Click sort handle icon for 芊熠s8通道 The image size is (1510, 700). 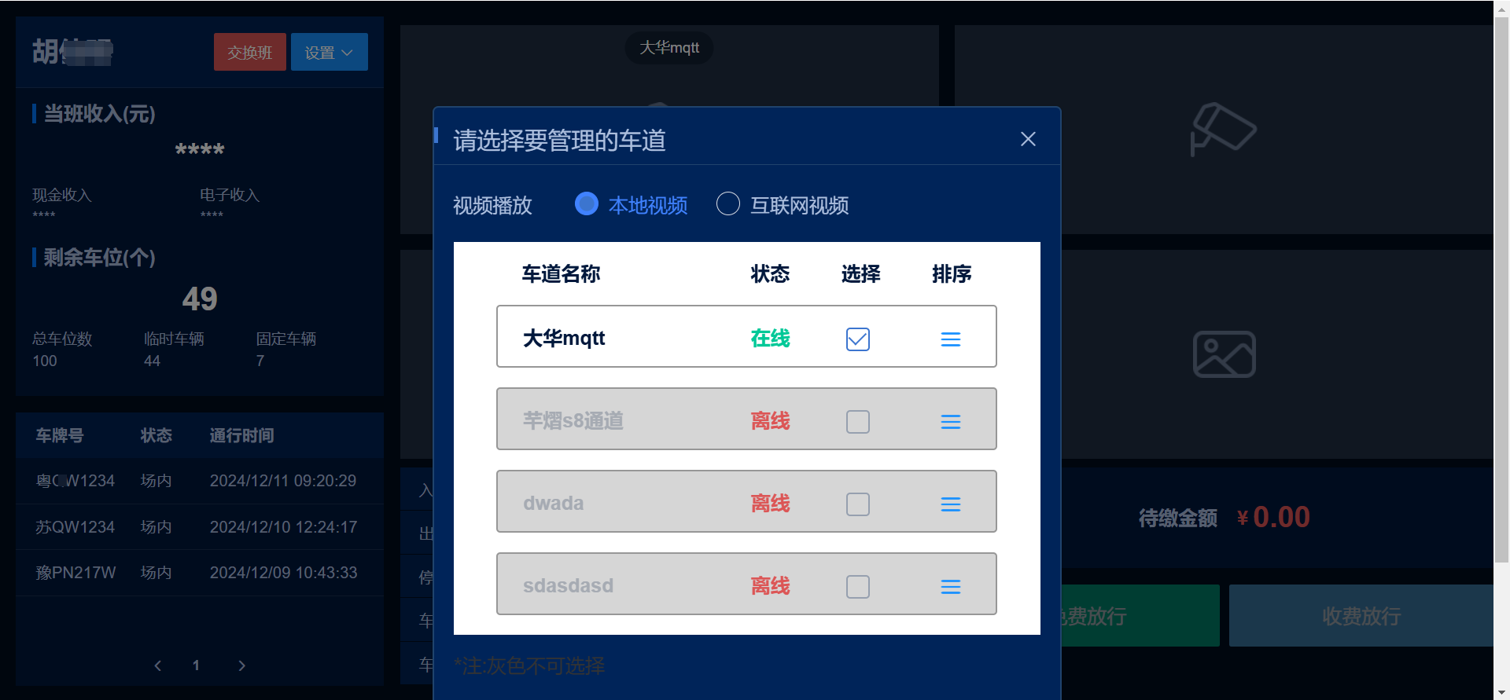[951, 422]
